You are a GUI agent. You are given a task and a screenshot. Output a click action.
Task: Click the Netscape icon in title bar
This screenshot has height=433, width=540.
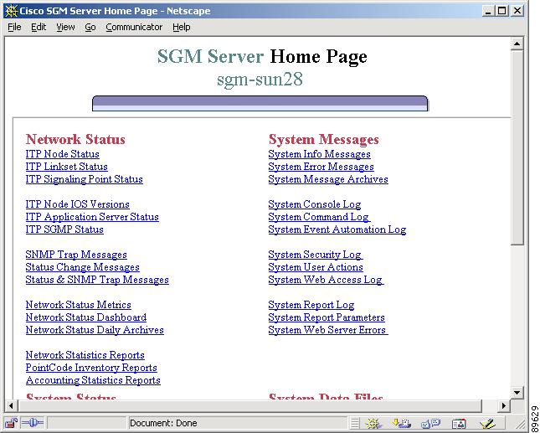(x=12, y=11)
